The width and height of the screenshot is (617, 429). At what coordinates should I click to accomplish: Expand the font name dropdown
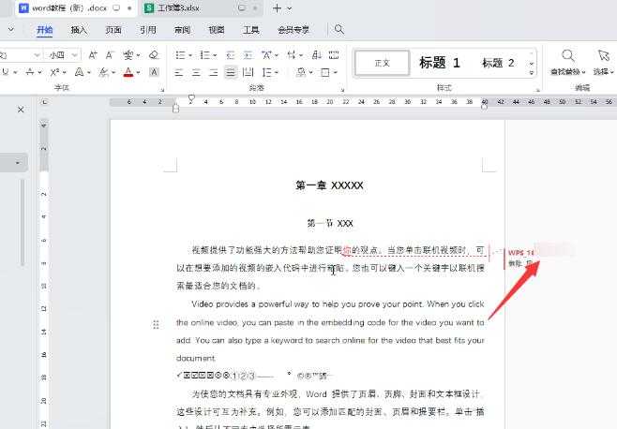[x=37, y=55]
